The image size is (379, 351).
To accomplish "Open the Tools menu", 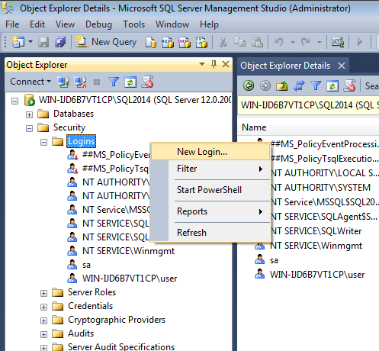I will [134, 24].
